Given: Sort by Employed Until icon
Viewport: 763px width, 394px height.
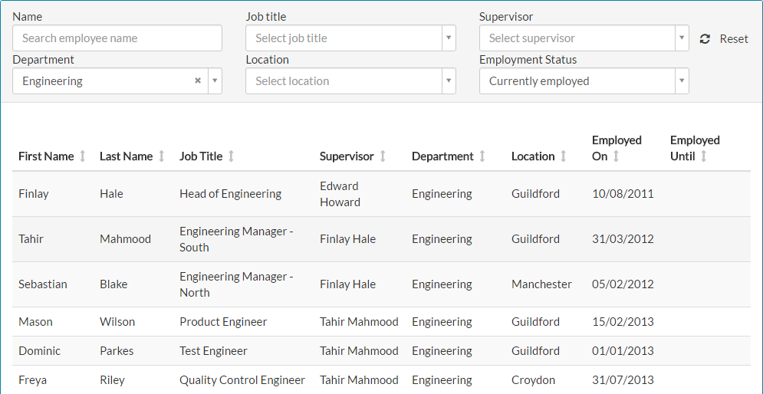Looking at the screenshot, I should 703,156.
